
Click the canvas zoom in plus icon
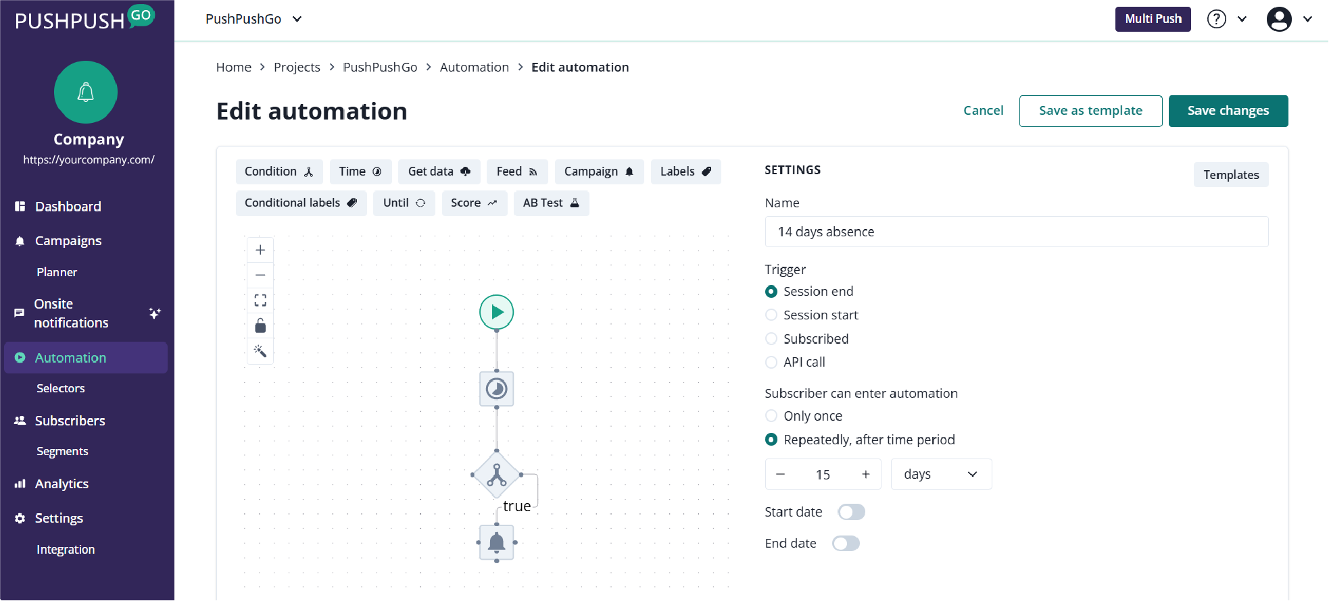click(260, 250)
